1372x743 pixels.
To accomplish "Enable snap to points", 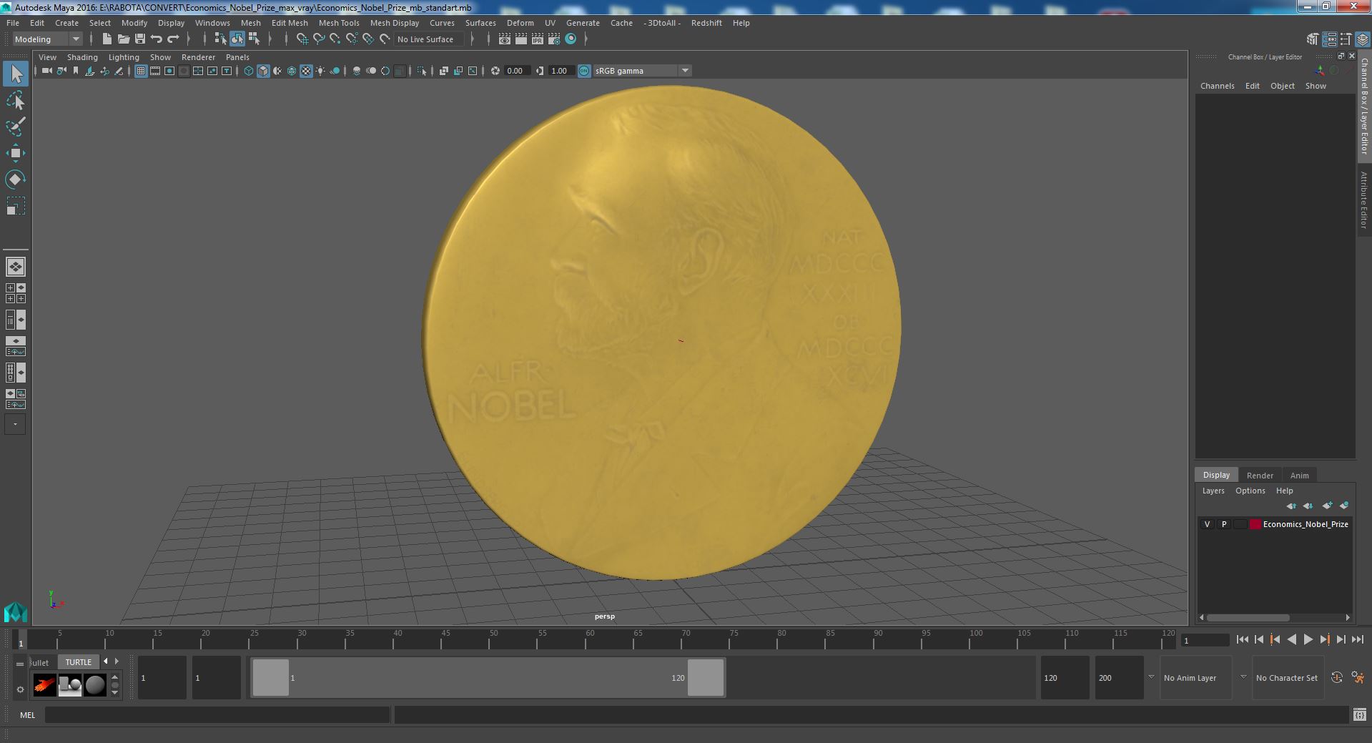I will (x=335, y=39).
